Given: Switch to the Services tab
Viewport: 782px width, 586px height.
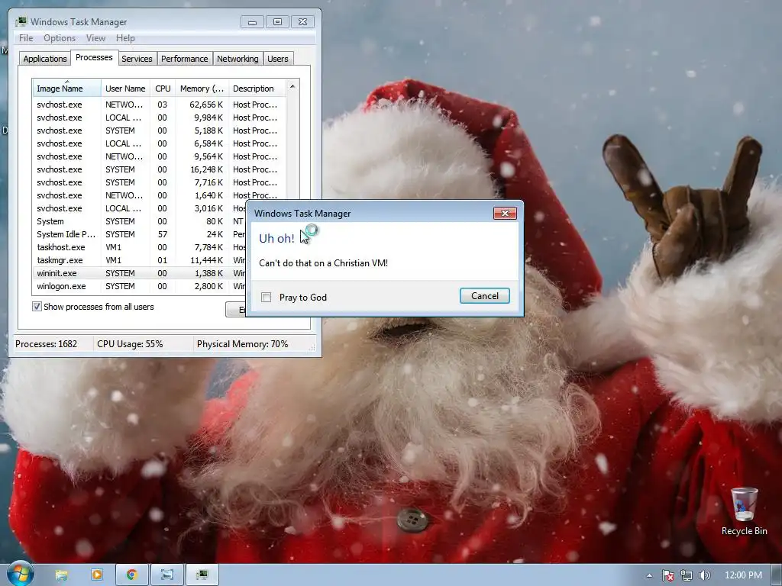Looking at the screenshot, I should (137, 59).
